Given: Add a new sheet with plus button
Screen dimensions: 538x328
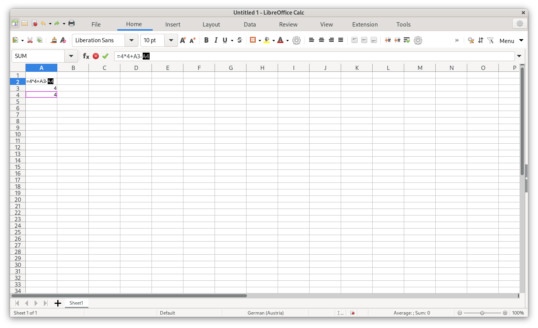Looking at the screenshot, I should point(58,303).
